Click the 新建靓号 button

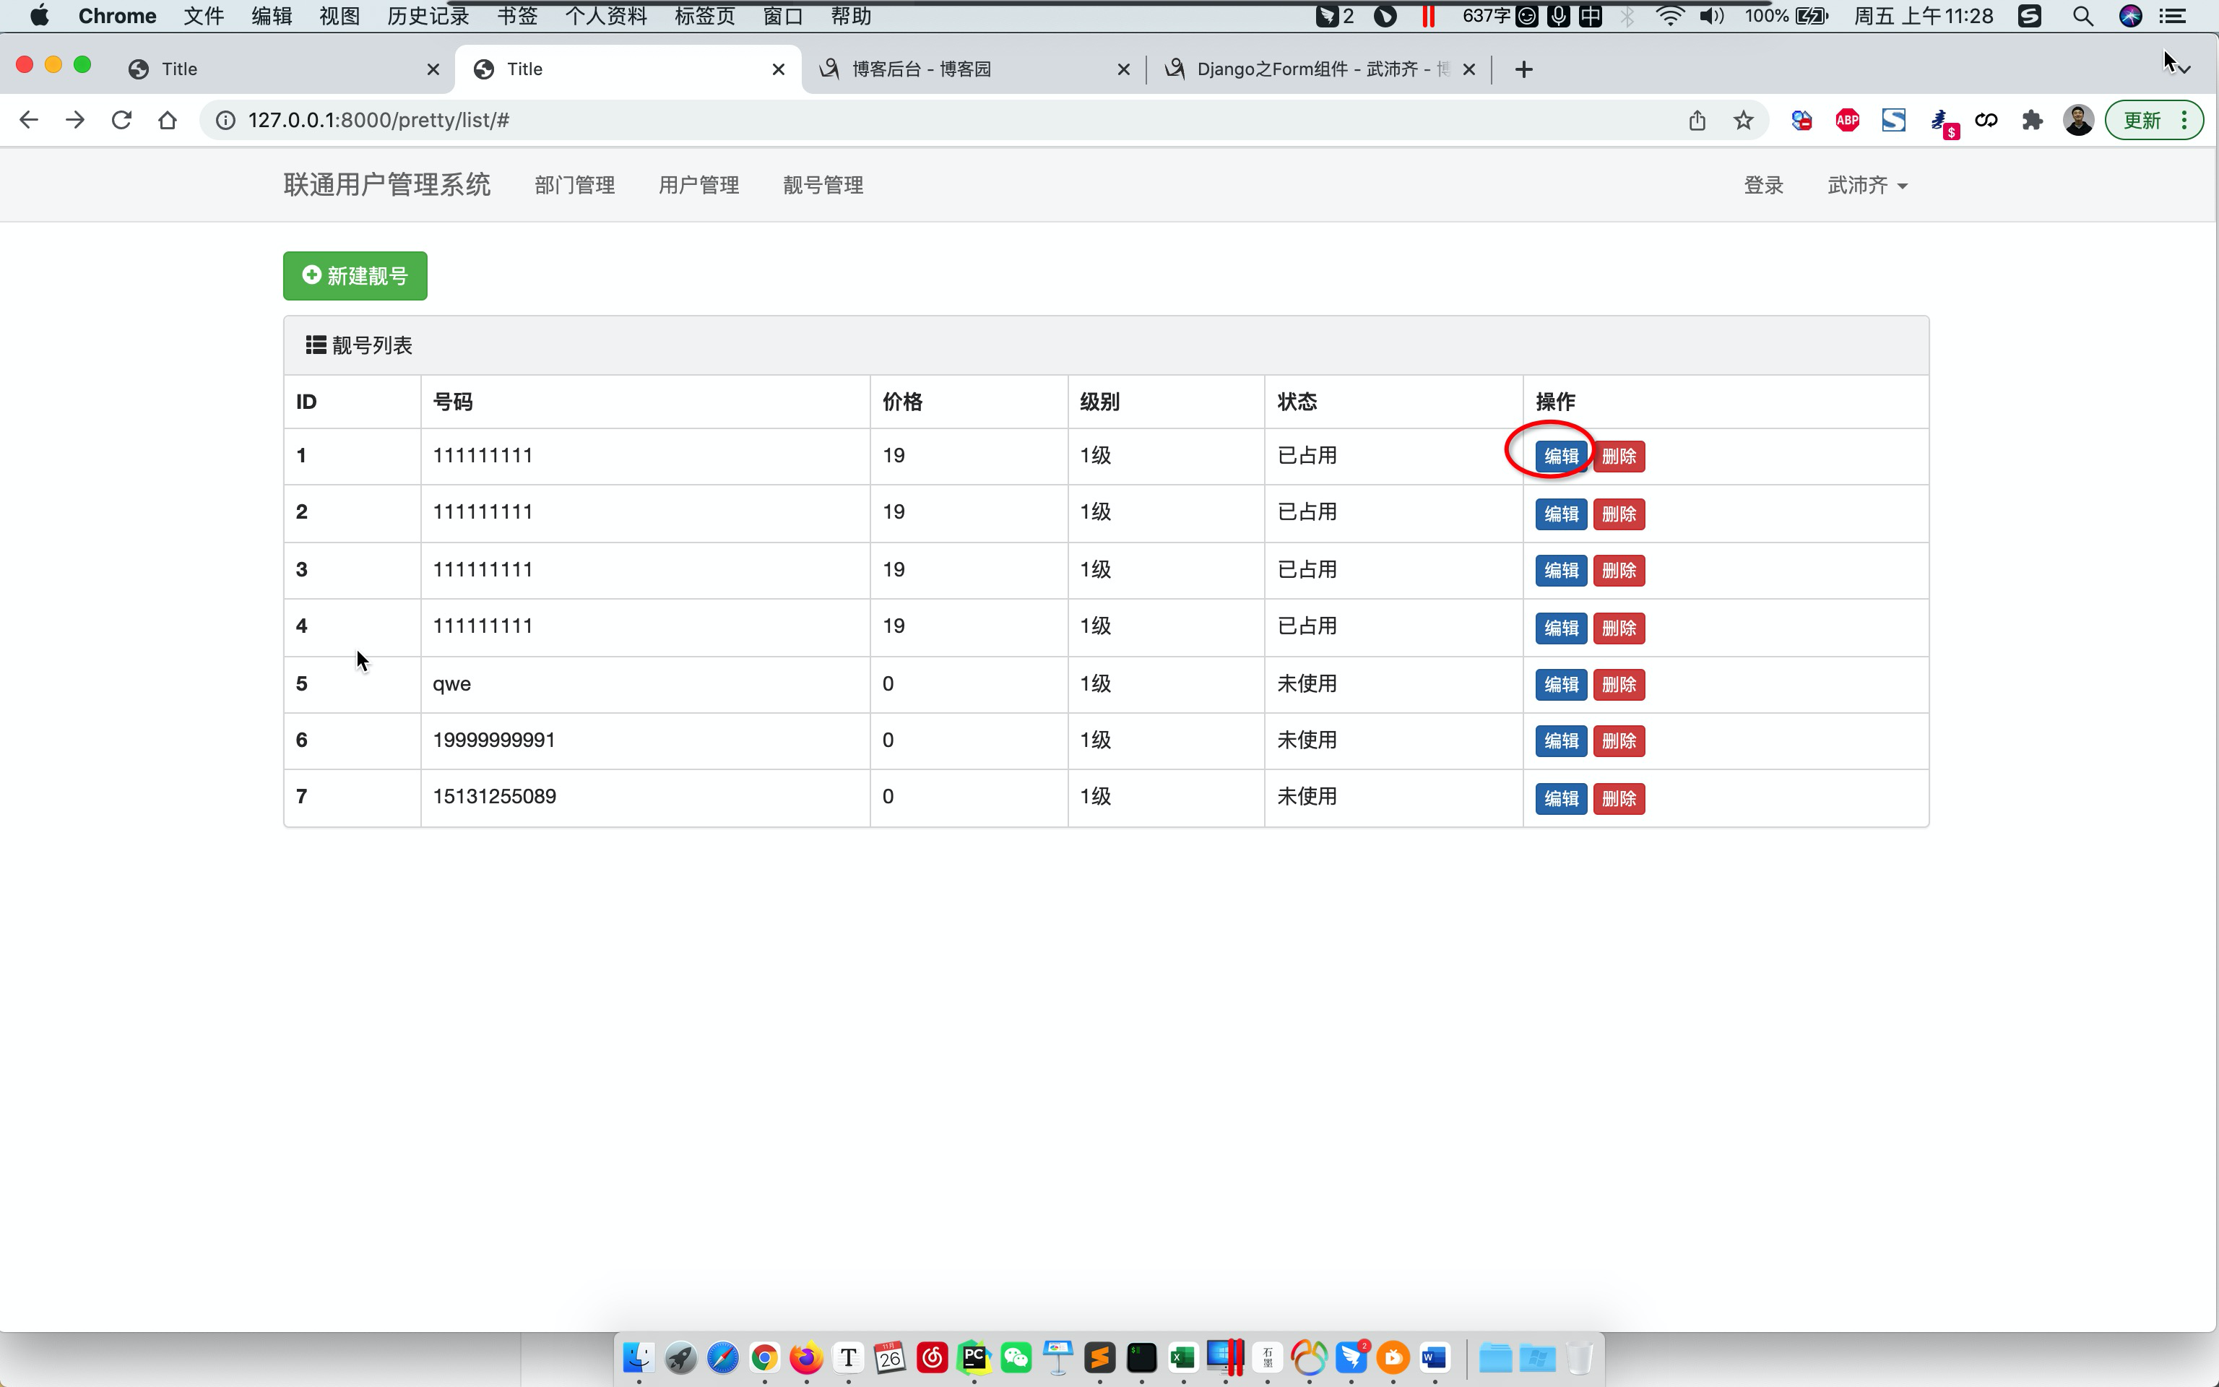point(355,276)
